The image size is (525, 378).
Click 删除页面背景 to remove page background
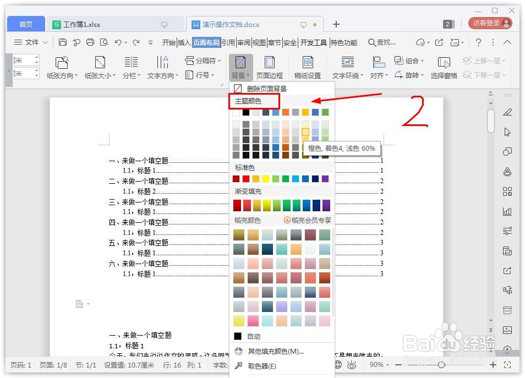tap(267, 88)
